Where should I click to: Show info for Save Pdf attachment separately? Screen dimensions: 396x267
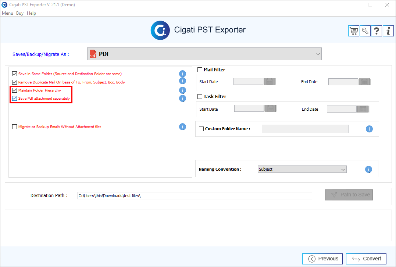point(182,98)
